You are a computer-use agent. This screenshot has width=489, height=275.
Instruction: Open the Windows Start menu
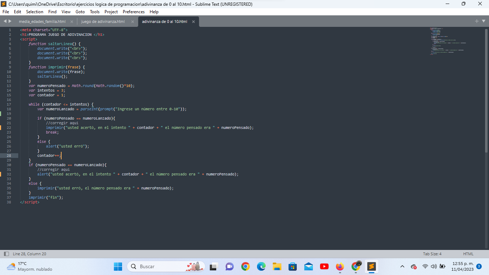click(118, 266)
